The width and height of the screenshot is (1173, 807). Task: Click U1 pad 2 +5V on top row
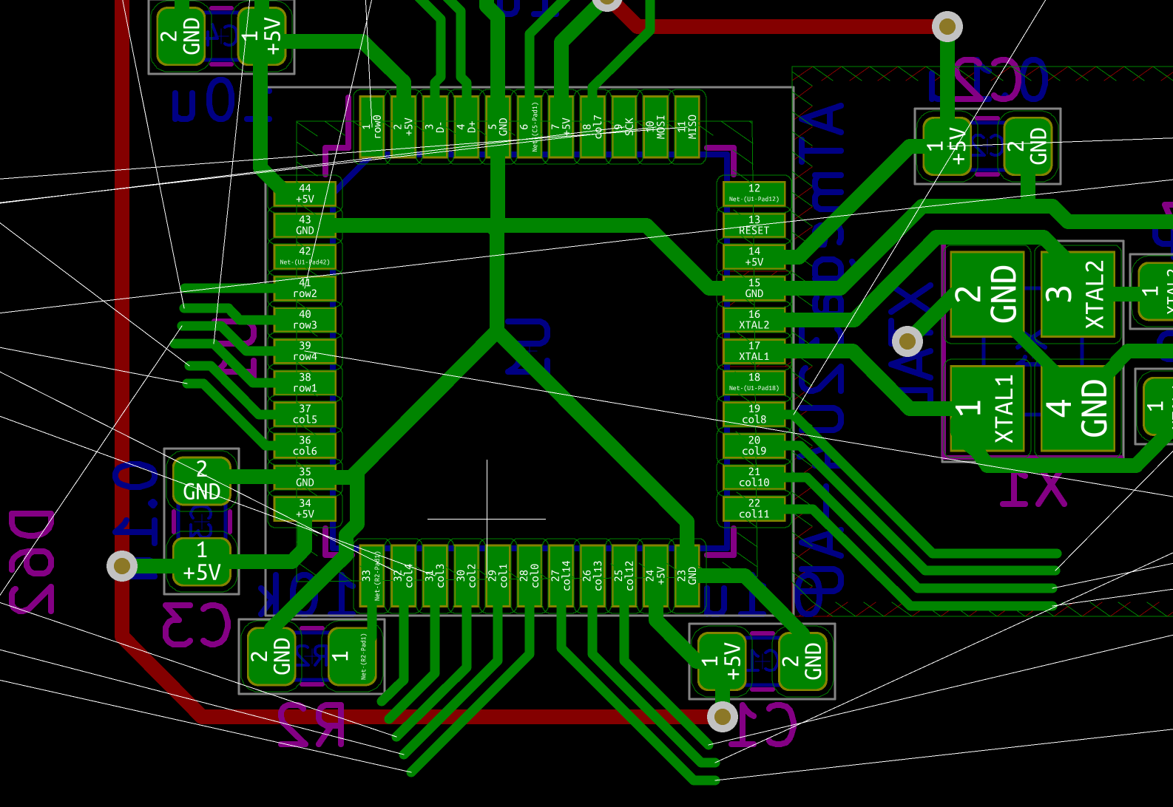coord(404,127)
